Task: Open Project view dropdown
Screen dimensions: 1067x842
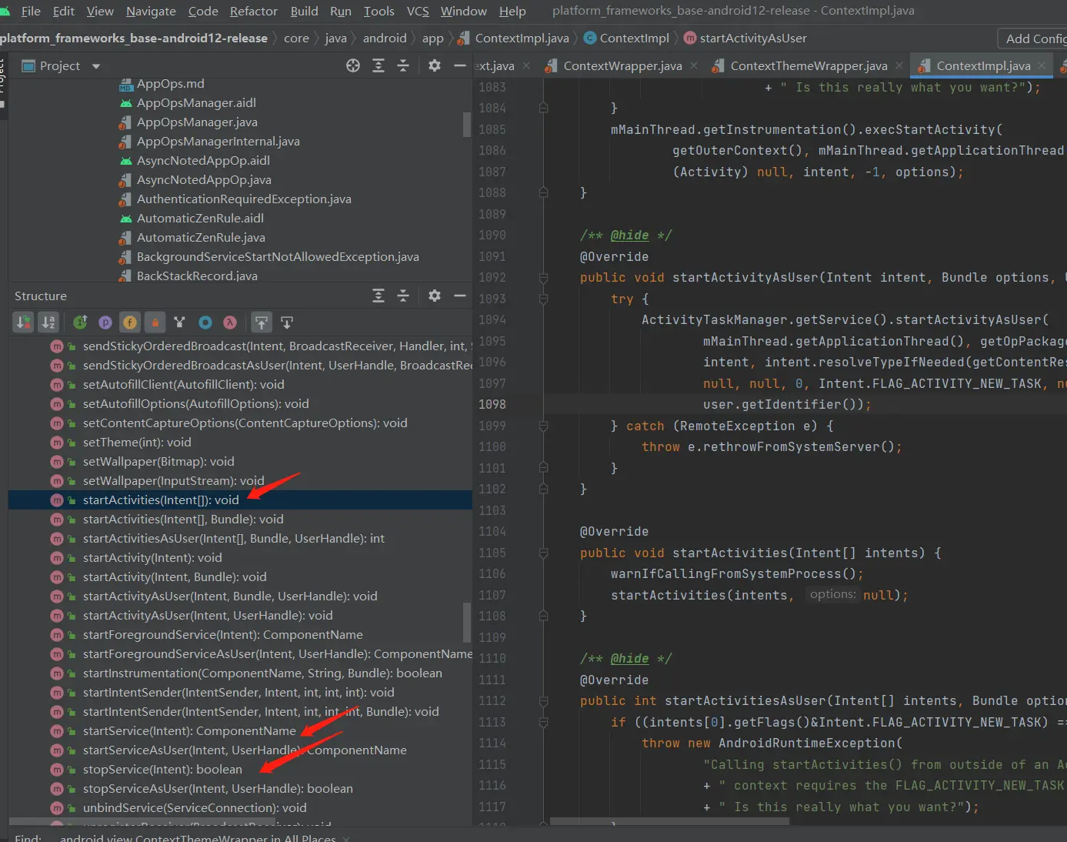Action: (96, 66)
